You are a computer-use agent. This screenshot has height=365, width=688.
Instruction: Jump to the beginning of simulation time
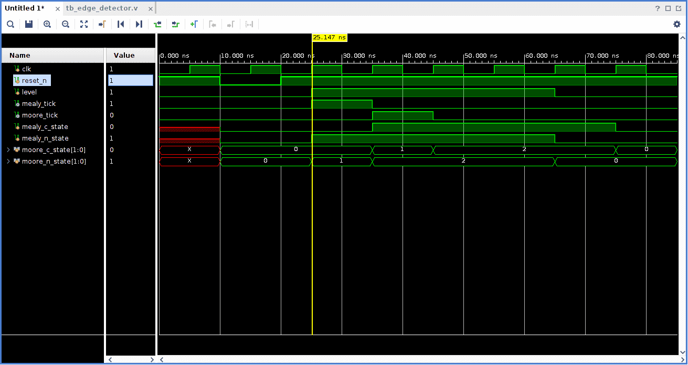[x=121, y=24]
